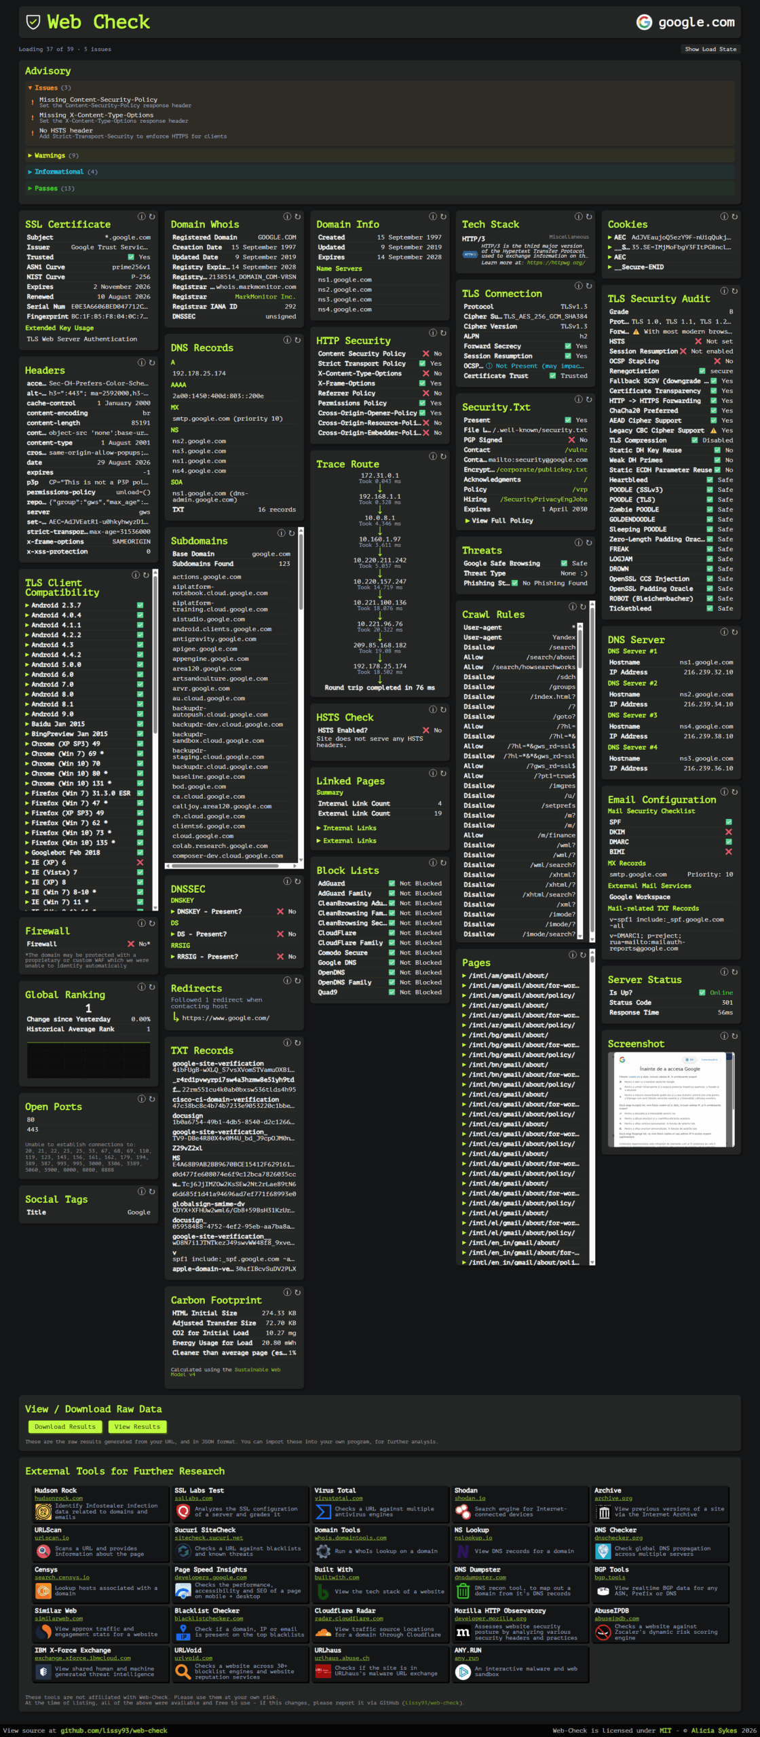Refresh the DNS Records card
The width and height of the screenshot is (760, 1737).
coord(297,340)
